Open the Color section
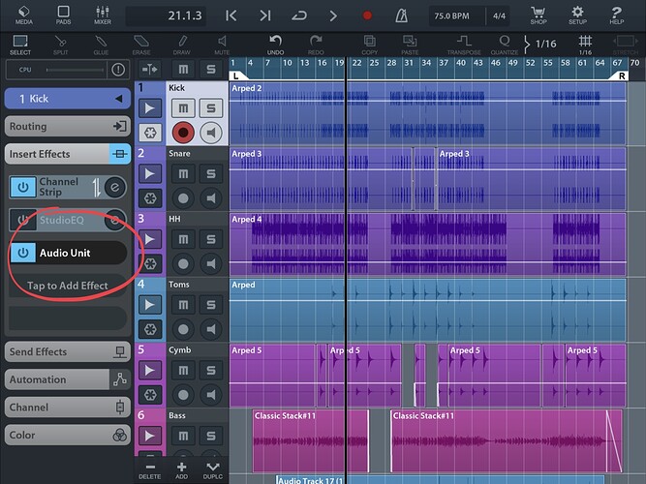The width and height of the screenshot is (646, 484). click(x=68, y=435)
